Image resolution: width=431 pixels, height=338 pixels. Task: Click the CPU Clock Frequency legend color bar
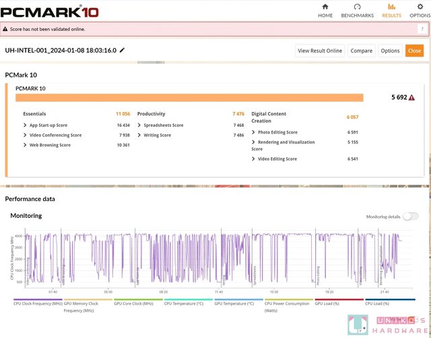[37, 300]
